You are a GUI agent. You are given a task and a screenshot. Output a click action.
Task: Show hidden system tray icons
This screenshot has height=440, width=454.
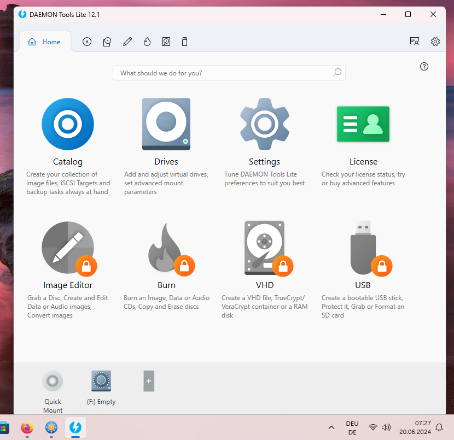click(x=331, y=427)
